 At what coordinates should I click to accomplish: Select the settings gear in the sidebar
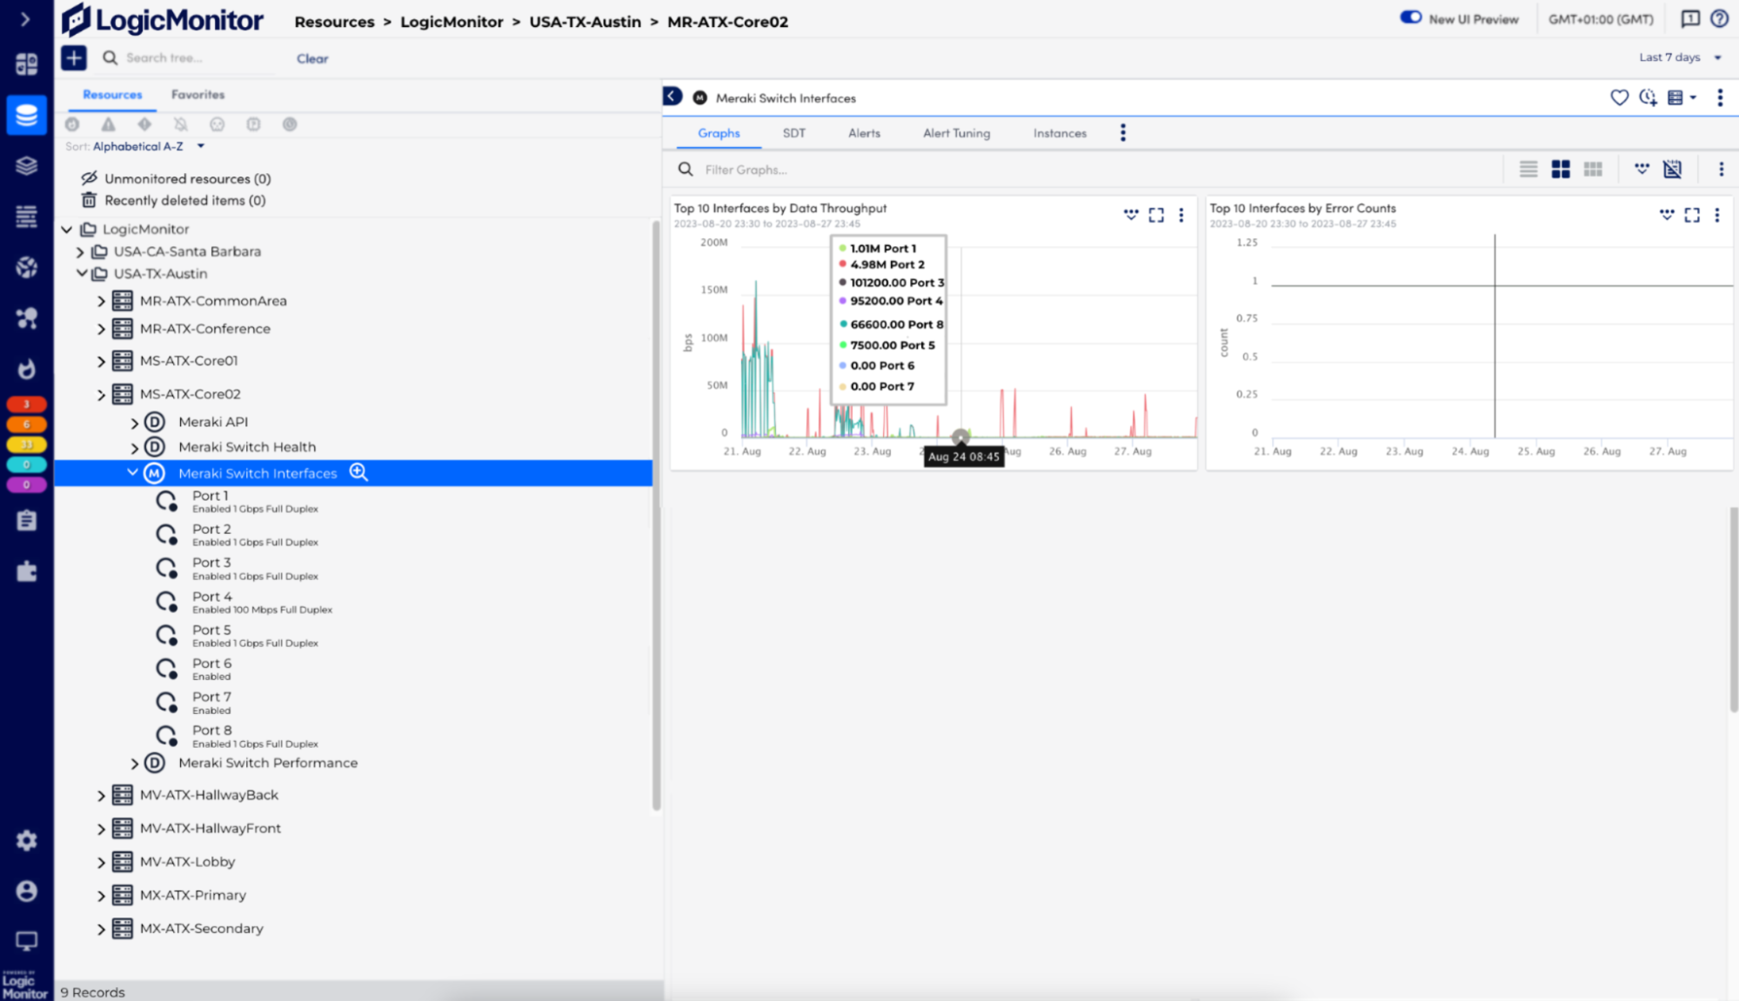[26, 840]
